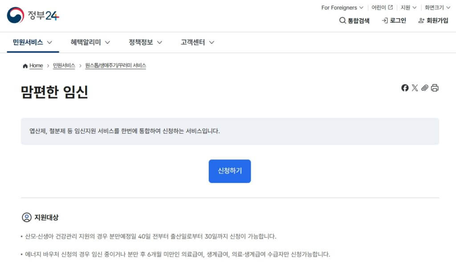Expand the 고객센터 menu chevron
This screenshot has height=262, width=456.
[211, 42]
